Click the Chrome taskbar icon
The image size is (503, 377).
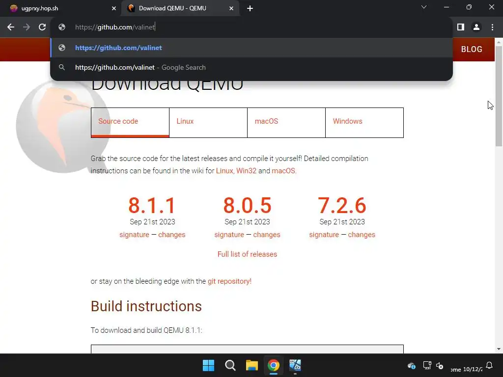tap(274, 365)
